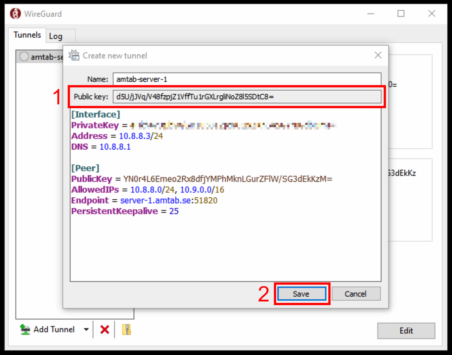Viewport: 452px width, 355px height.
Task: Minimize the WireGuard window
Action: click(371, 14)
